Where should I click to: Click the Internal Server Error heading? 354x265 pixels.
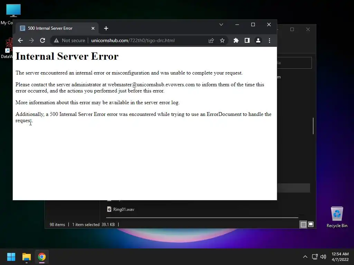[67, 56]
